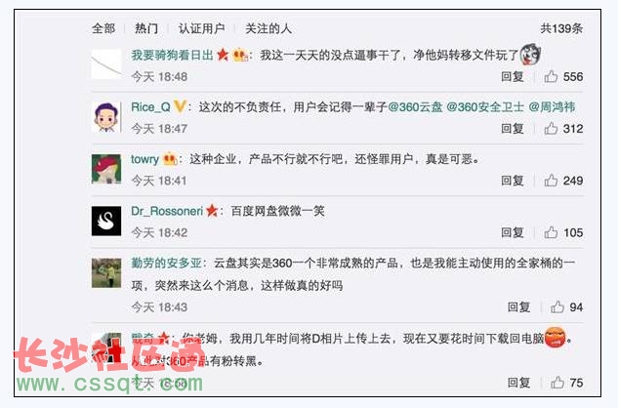This screenshot has height=408, width=618.
Task: Click red star badge beside Dr_Rossoneri
Action: click(212, 211)
